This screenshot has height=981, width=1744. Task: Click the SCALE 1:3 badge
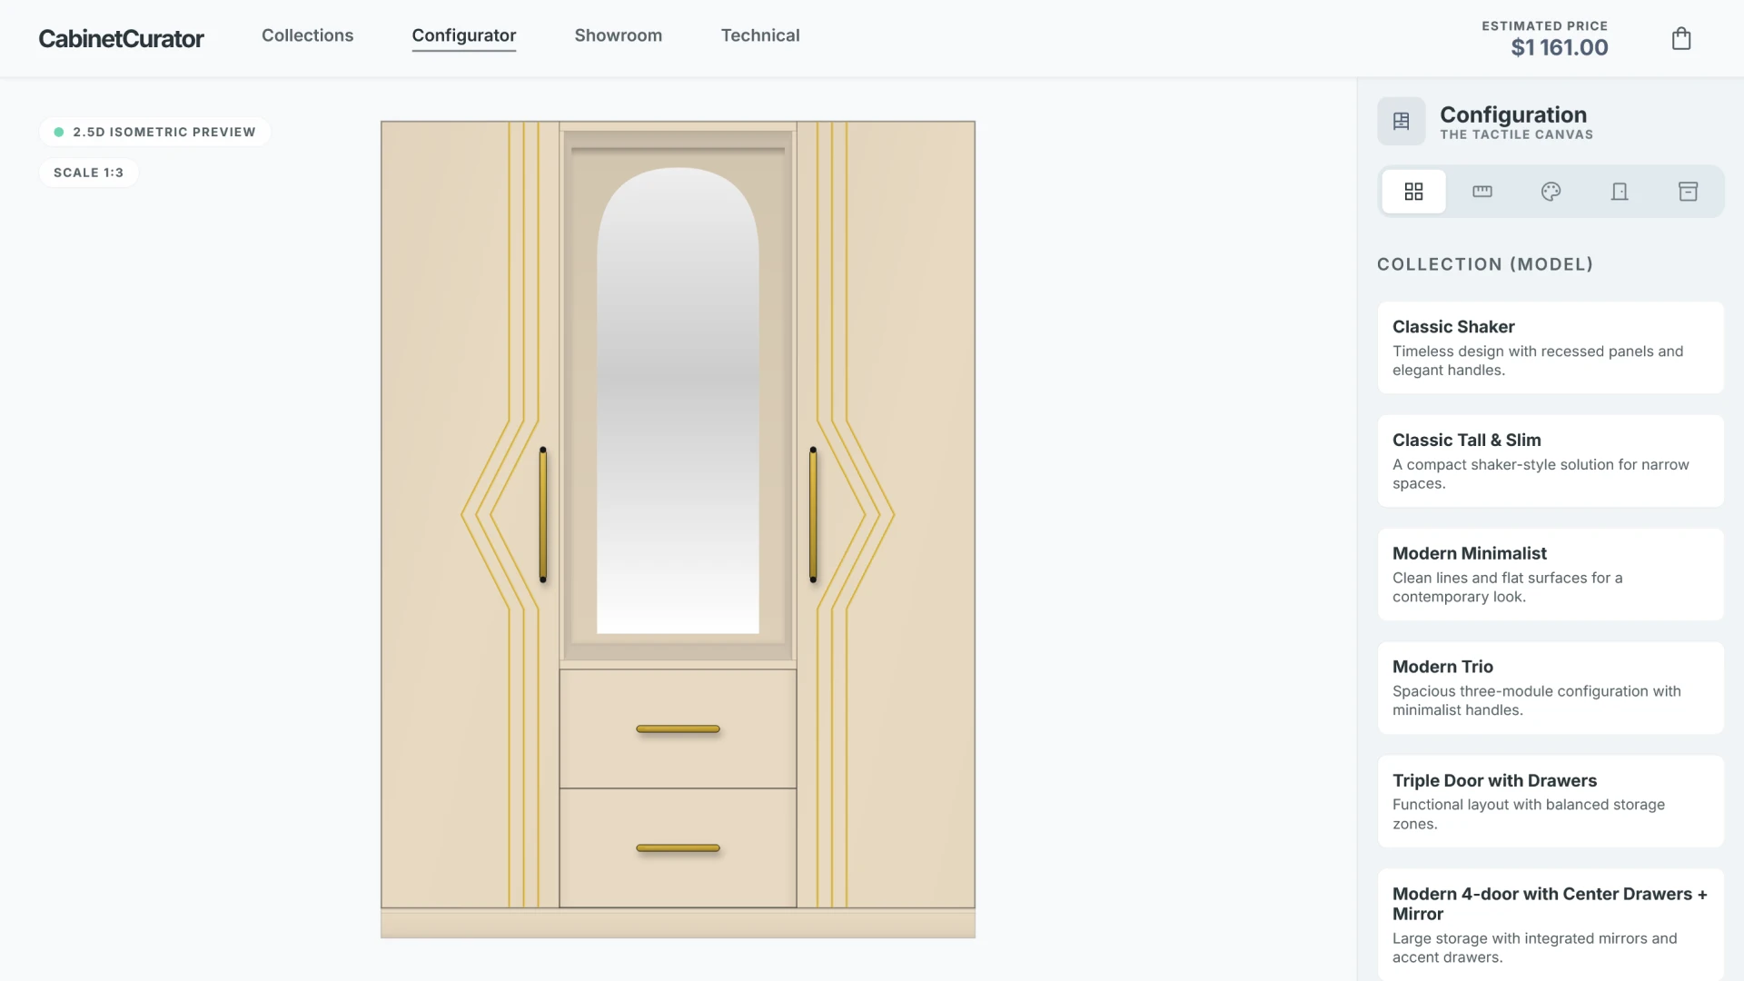tap(88, 172)
